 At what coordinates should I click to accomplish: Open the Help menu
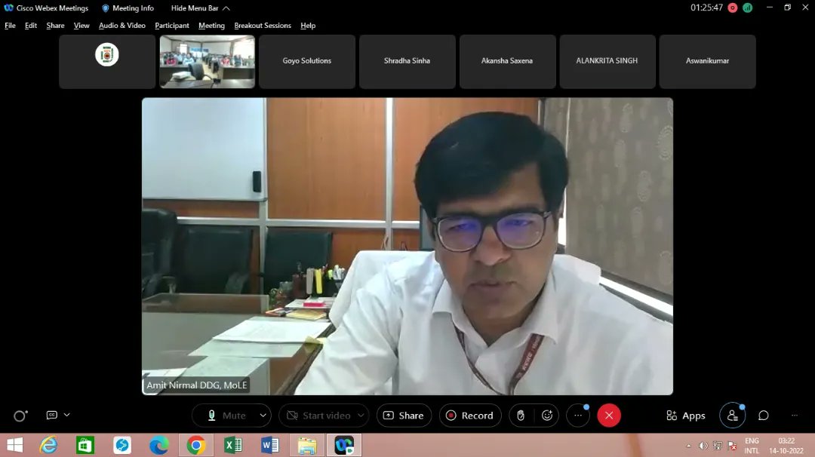308,26
